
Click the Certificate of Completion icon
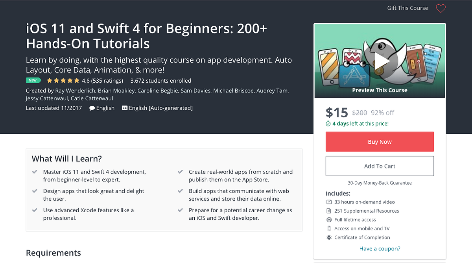pyautogui.click(x=328, y=237)
